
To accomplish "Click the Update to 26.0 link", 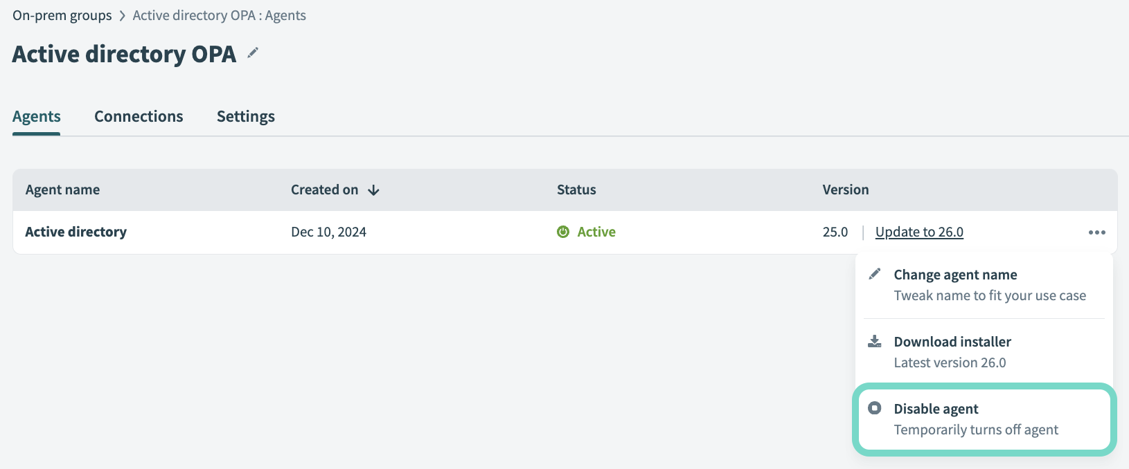I will point(919,232).
